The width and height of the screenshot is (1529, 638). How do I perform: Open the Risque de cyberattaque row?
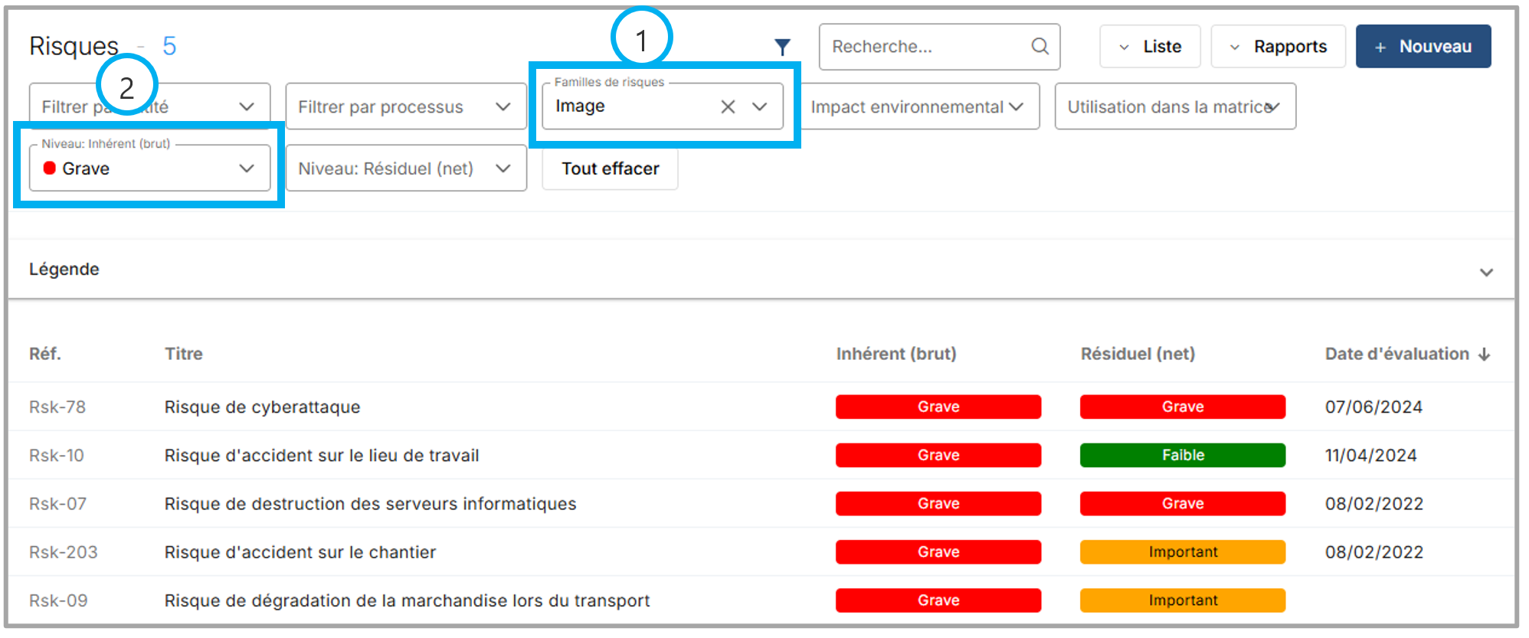(262, 407)
